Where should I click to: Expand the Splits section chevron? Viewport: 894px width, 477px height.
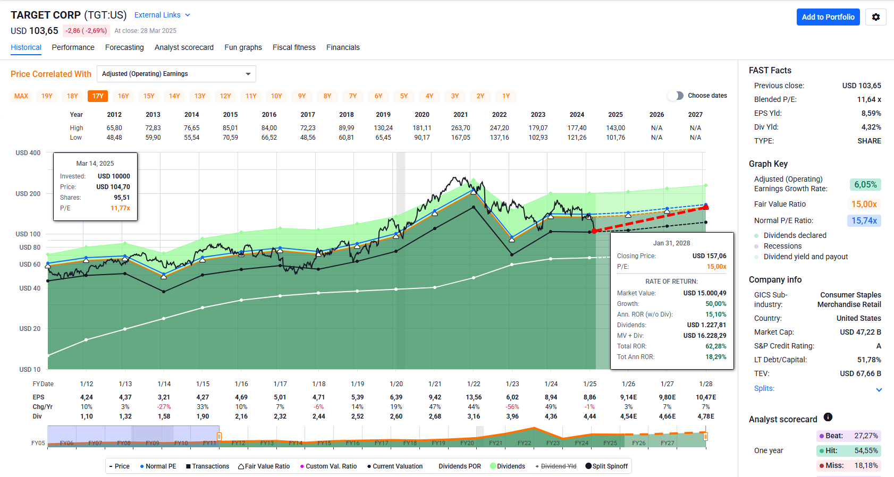pyautogui.click(x=879, y=389)
